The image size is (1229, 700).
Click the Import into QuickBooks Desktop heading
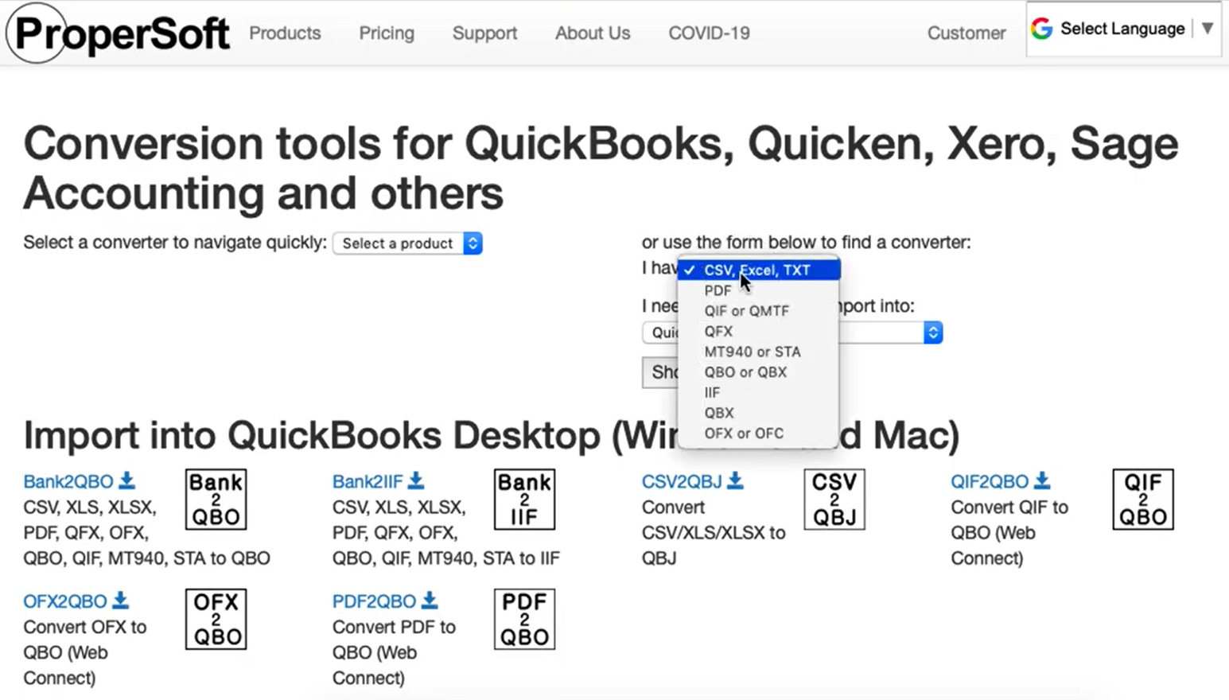(491, 435)
